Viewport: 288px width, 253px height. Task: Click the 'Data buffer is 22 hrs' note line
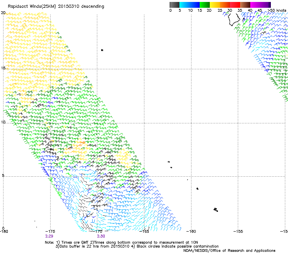pyautogui.click(x=137, y=246)
